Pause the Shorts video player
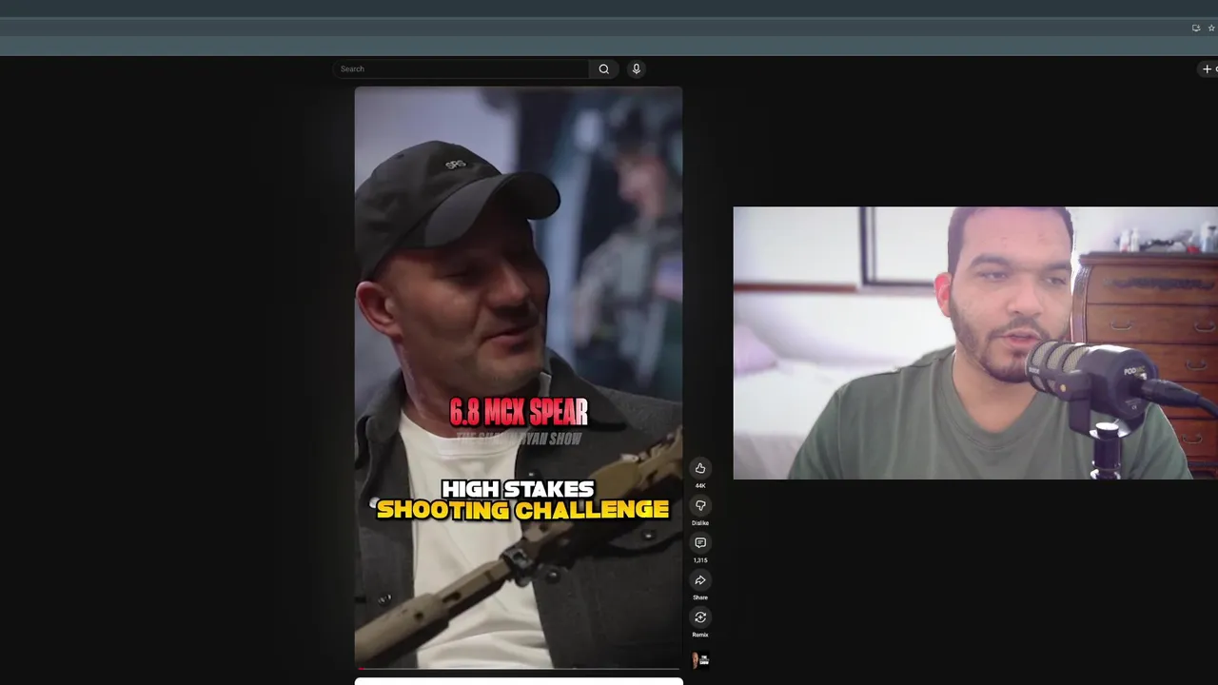This screenshot has height=685, width=1218. [519, 378]
